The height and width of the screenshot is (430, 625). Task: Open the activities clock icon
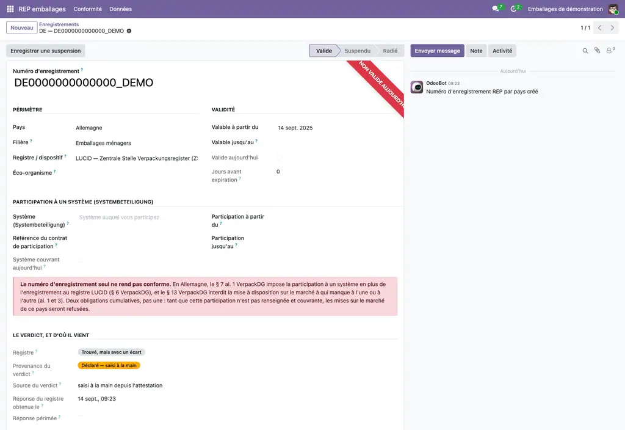pos(515,9)
